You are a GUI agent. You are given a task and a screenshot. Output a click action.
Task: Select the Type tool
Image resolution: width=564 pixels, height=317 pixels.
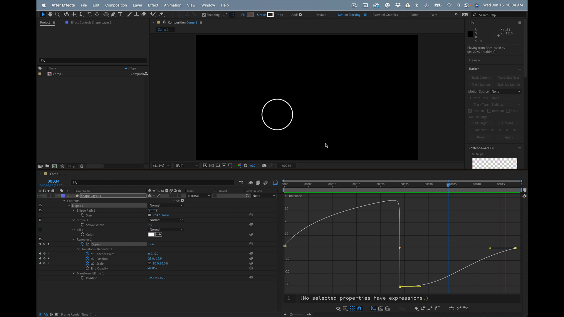pos(120,14)
